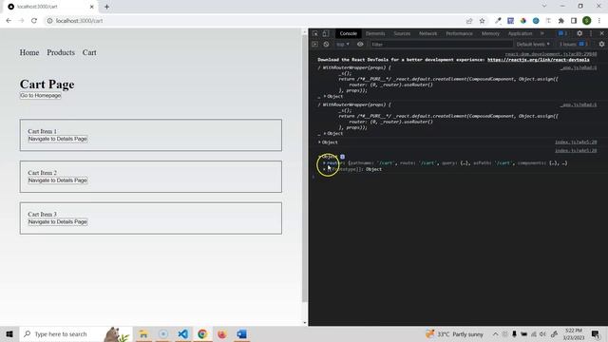Go to the Home nav link
608x342 pixels.
coord(29,52)
